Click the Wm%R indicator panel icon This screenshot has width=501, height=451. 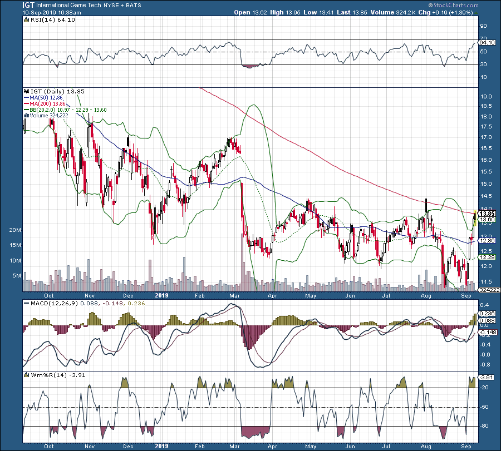coord(27,375)
